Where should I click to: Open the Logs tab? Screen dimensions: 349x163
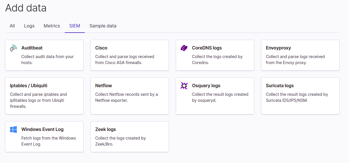pos(29,26)
